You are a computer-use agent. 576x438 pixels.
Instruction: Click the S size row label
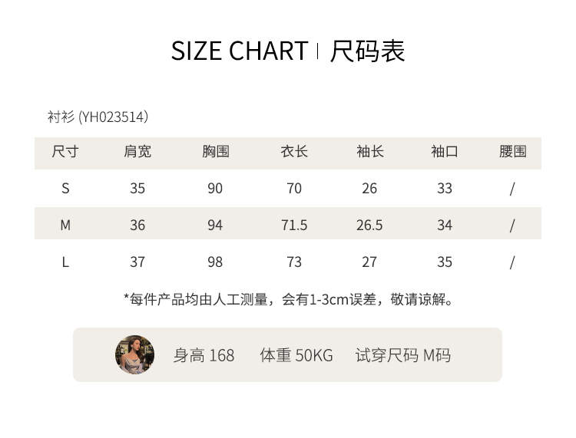tap(65, 189)
